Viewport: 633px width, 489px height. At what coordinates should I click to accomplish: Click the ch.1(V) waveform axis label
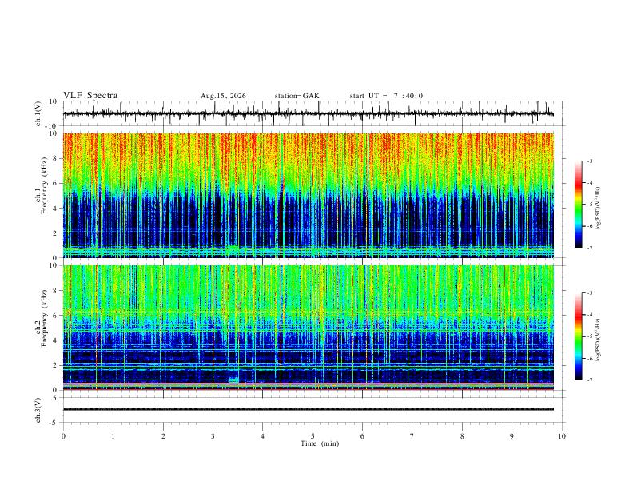(x=38, y=113)
